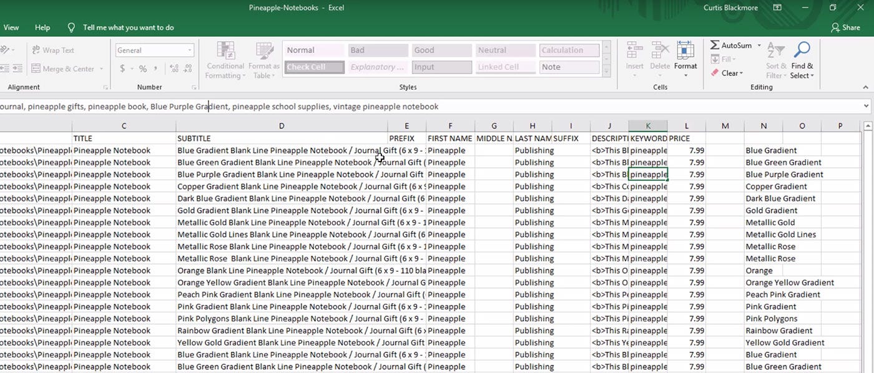Viewport: 874px width, 373px height.
Task: Apply the comma style format
Action: point(155,69)
